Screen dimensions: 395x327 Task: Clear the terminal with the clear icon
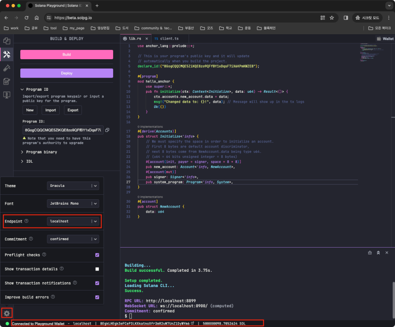tap(370, 253)
